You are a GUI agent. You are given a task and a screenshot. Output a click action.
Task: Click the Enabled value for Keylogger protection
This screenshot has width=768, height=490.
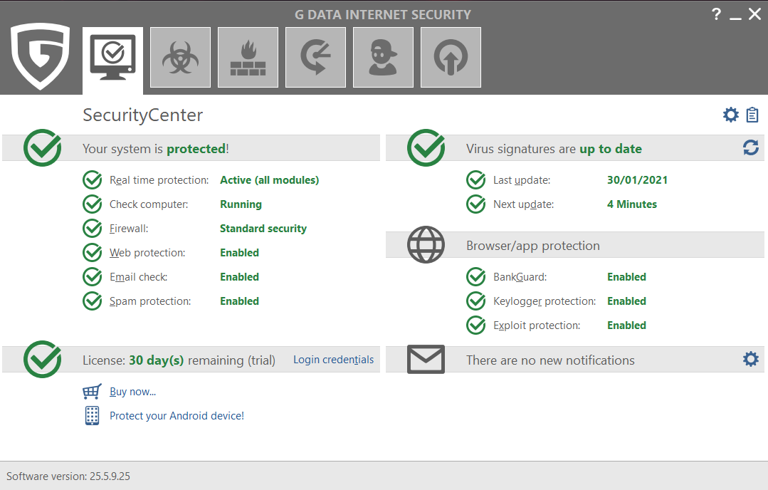(626, 301)
